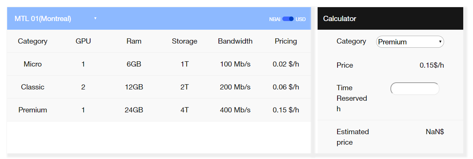Click the 0.02 $/h Micro pricing cell
Screen dimensions: 473x159
point(286,64)
